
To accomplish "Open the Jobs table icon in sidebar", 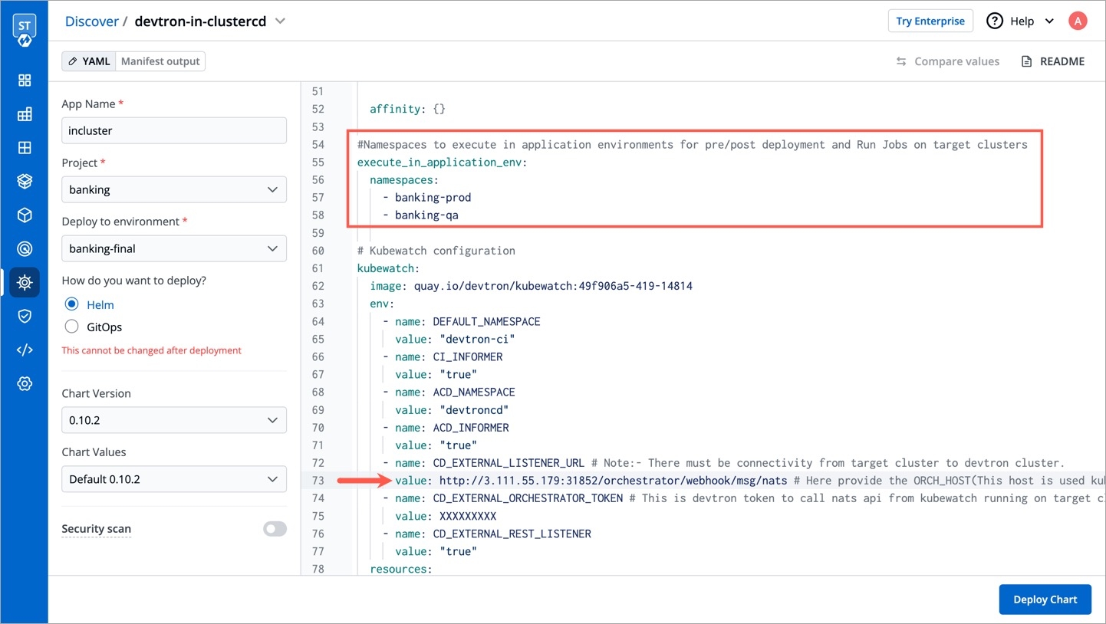I will (x=25, y=114).
